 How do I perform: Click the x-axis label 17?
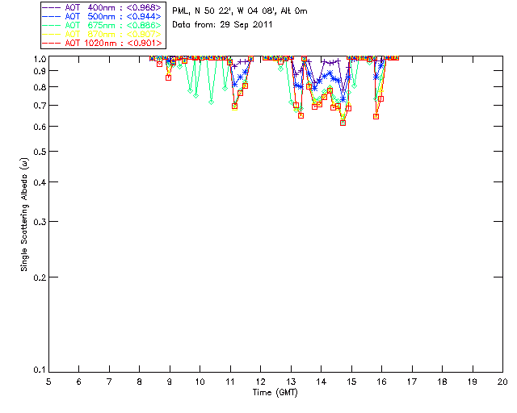[x=412, y=382]
